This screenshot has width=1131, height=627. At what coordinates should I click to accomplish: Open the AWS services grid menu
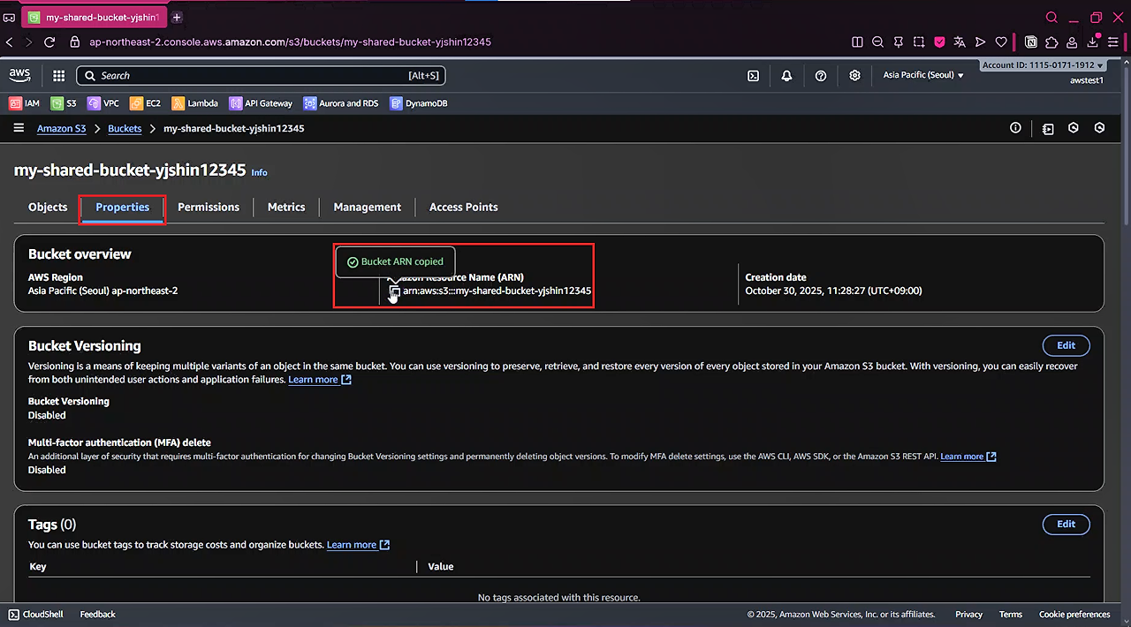[x=59, y=76]
